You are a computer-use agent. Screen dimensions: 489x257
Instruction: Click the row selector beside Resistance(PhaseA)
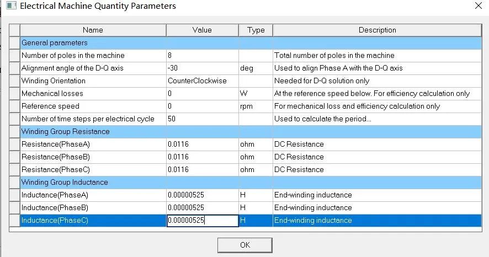click(15, 144)
